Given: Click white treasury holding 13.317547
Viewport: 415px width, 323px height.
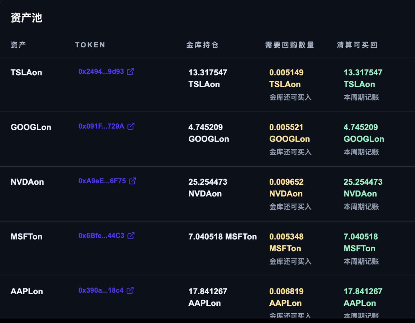Looking at the screenshot, I should click(208, 73).
